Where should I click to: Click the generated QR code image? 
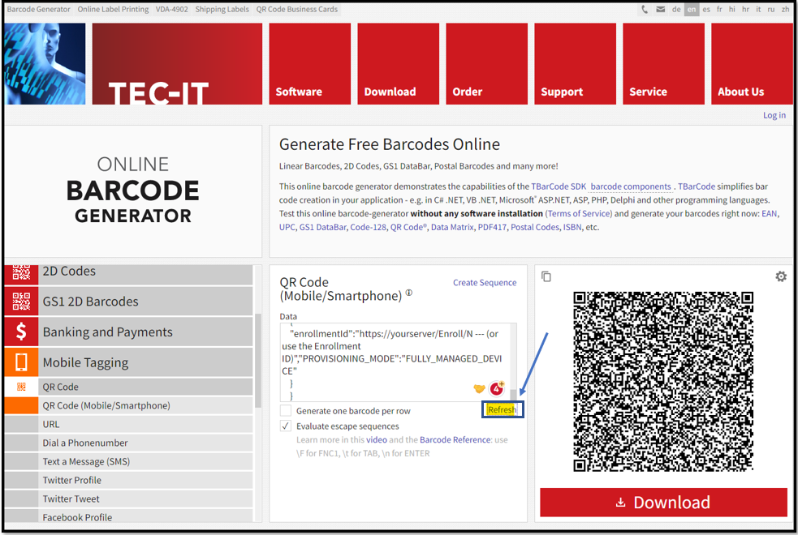click(x=663, y=381)
